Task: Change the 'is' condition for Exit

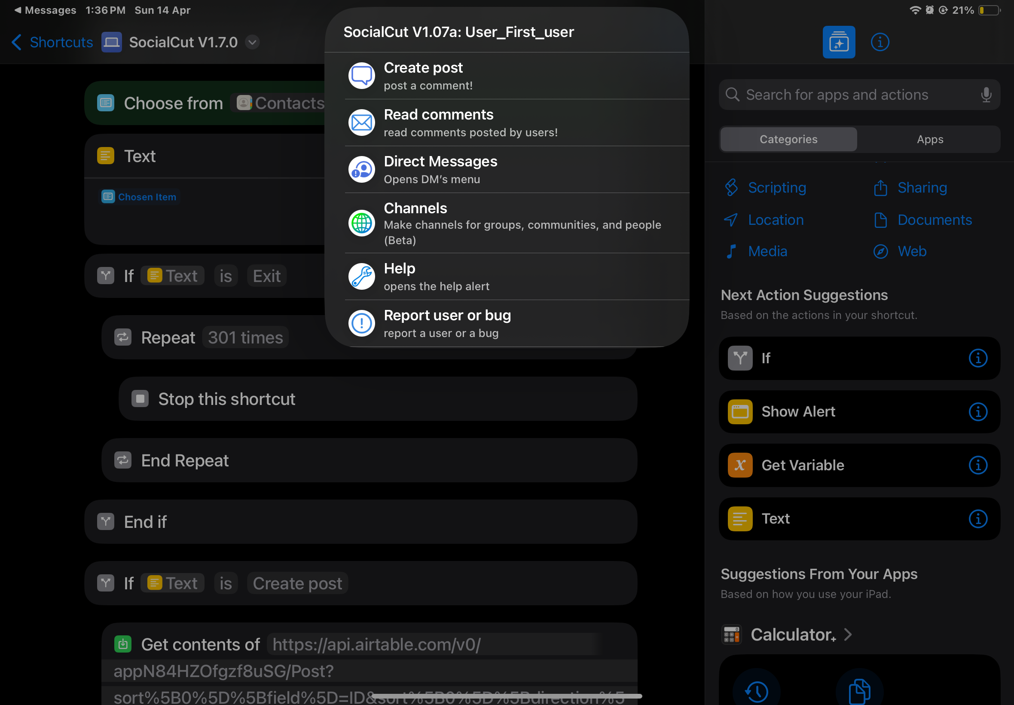Action: [x=226, y=276]
